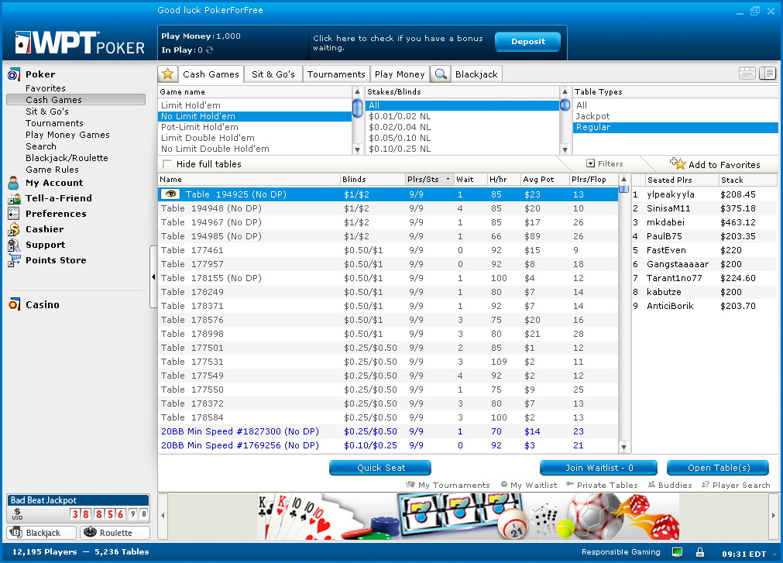Refresh the In Play balance icon
Viewport: 783px width, 563px height.
pos(210,50)
